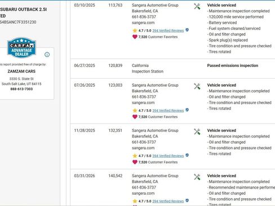This screenshot has width=275, height=206.
Task: Click sangera.com in 07/26/2025 record
Action: pos(143,102)
